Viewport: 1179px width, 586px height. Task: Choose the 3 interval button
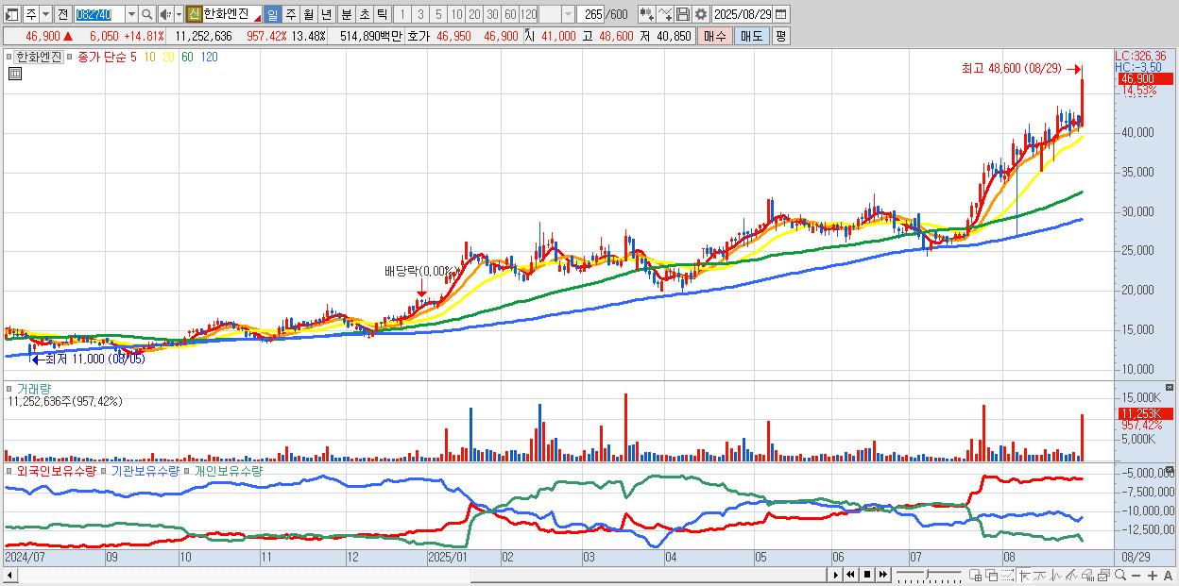420,14
